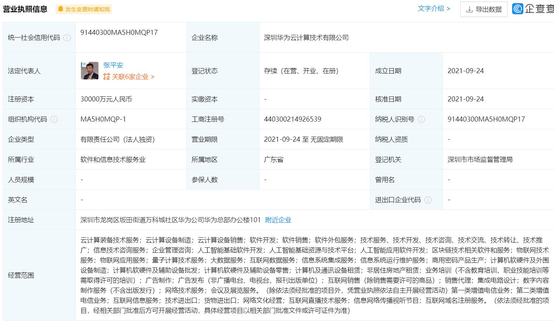
Task: Click the download icon in 导出数据
Action: [470, 10]
